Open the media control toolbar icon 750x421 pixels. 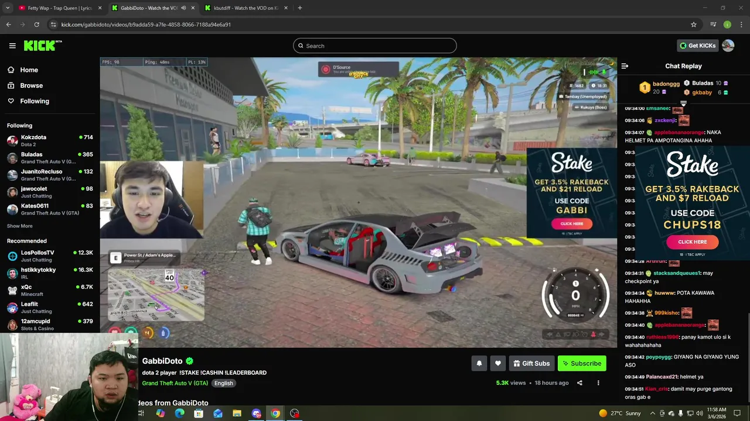point(713,25)
